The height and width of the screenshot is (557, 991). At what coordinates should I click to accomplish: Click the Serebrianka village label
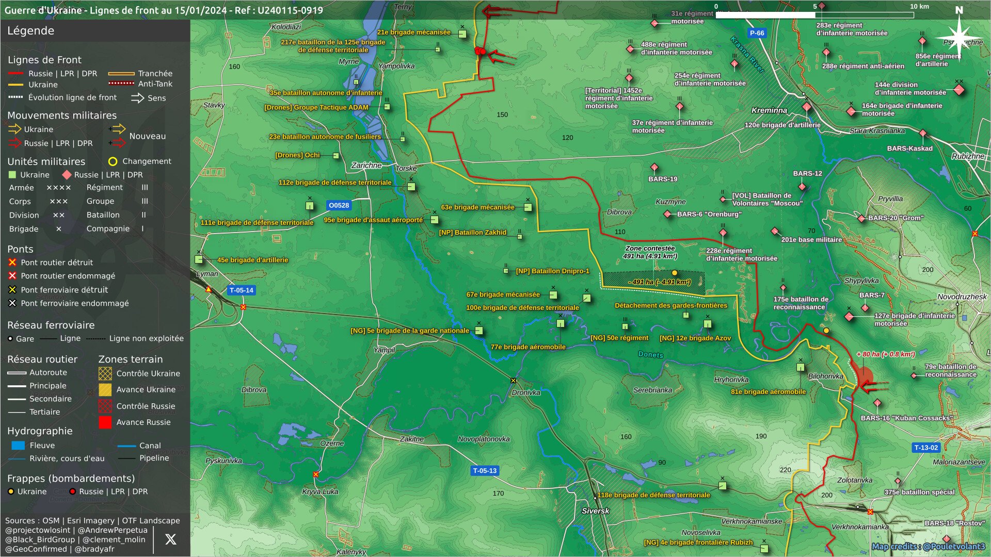[x=652, y=390]
